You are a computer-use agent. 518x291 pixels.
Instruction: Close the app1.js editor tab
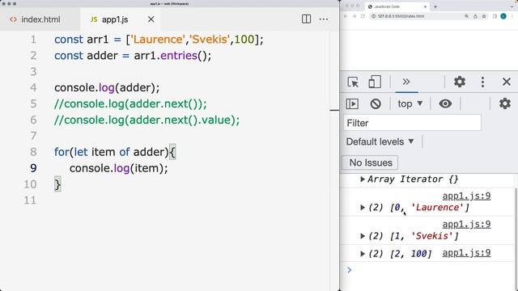click(151, 19)
